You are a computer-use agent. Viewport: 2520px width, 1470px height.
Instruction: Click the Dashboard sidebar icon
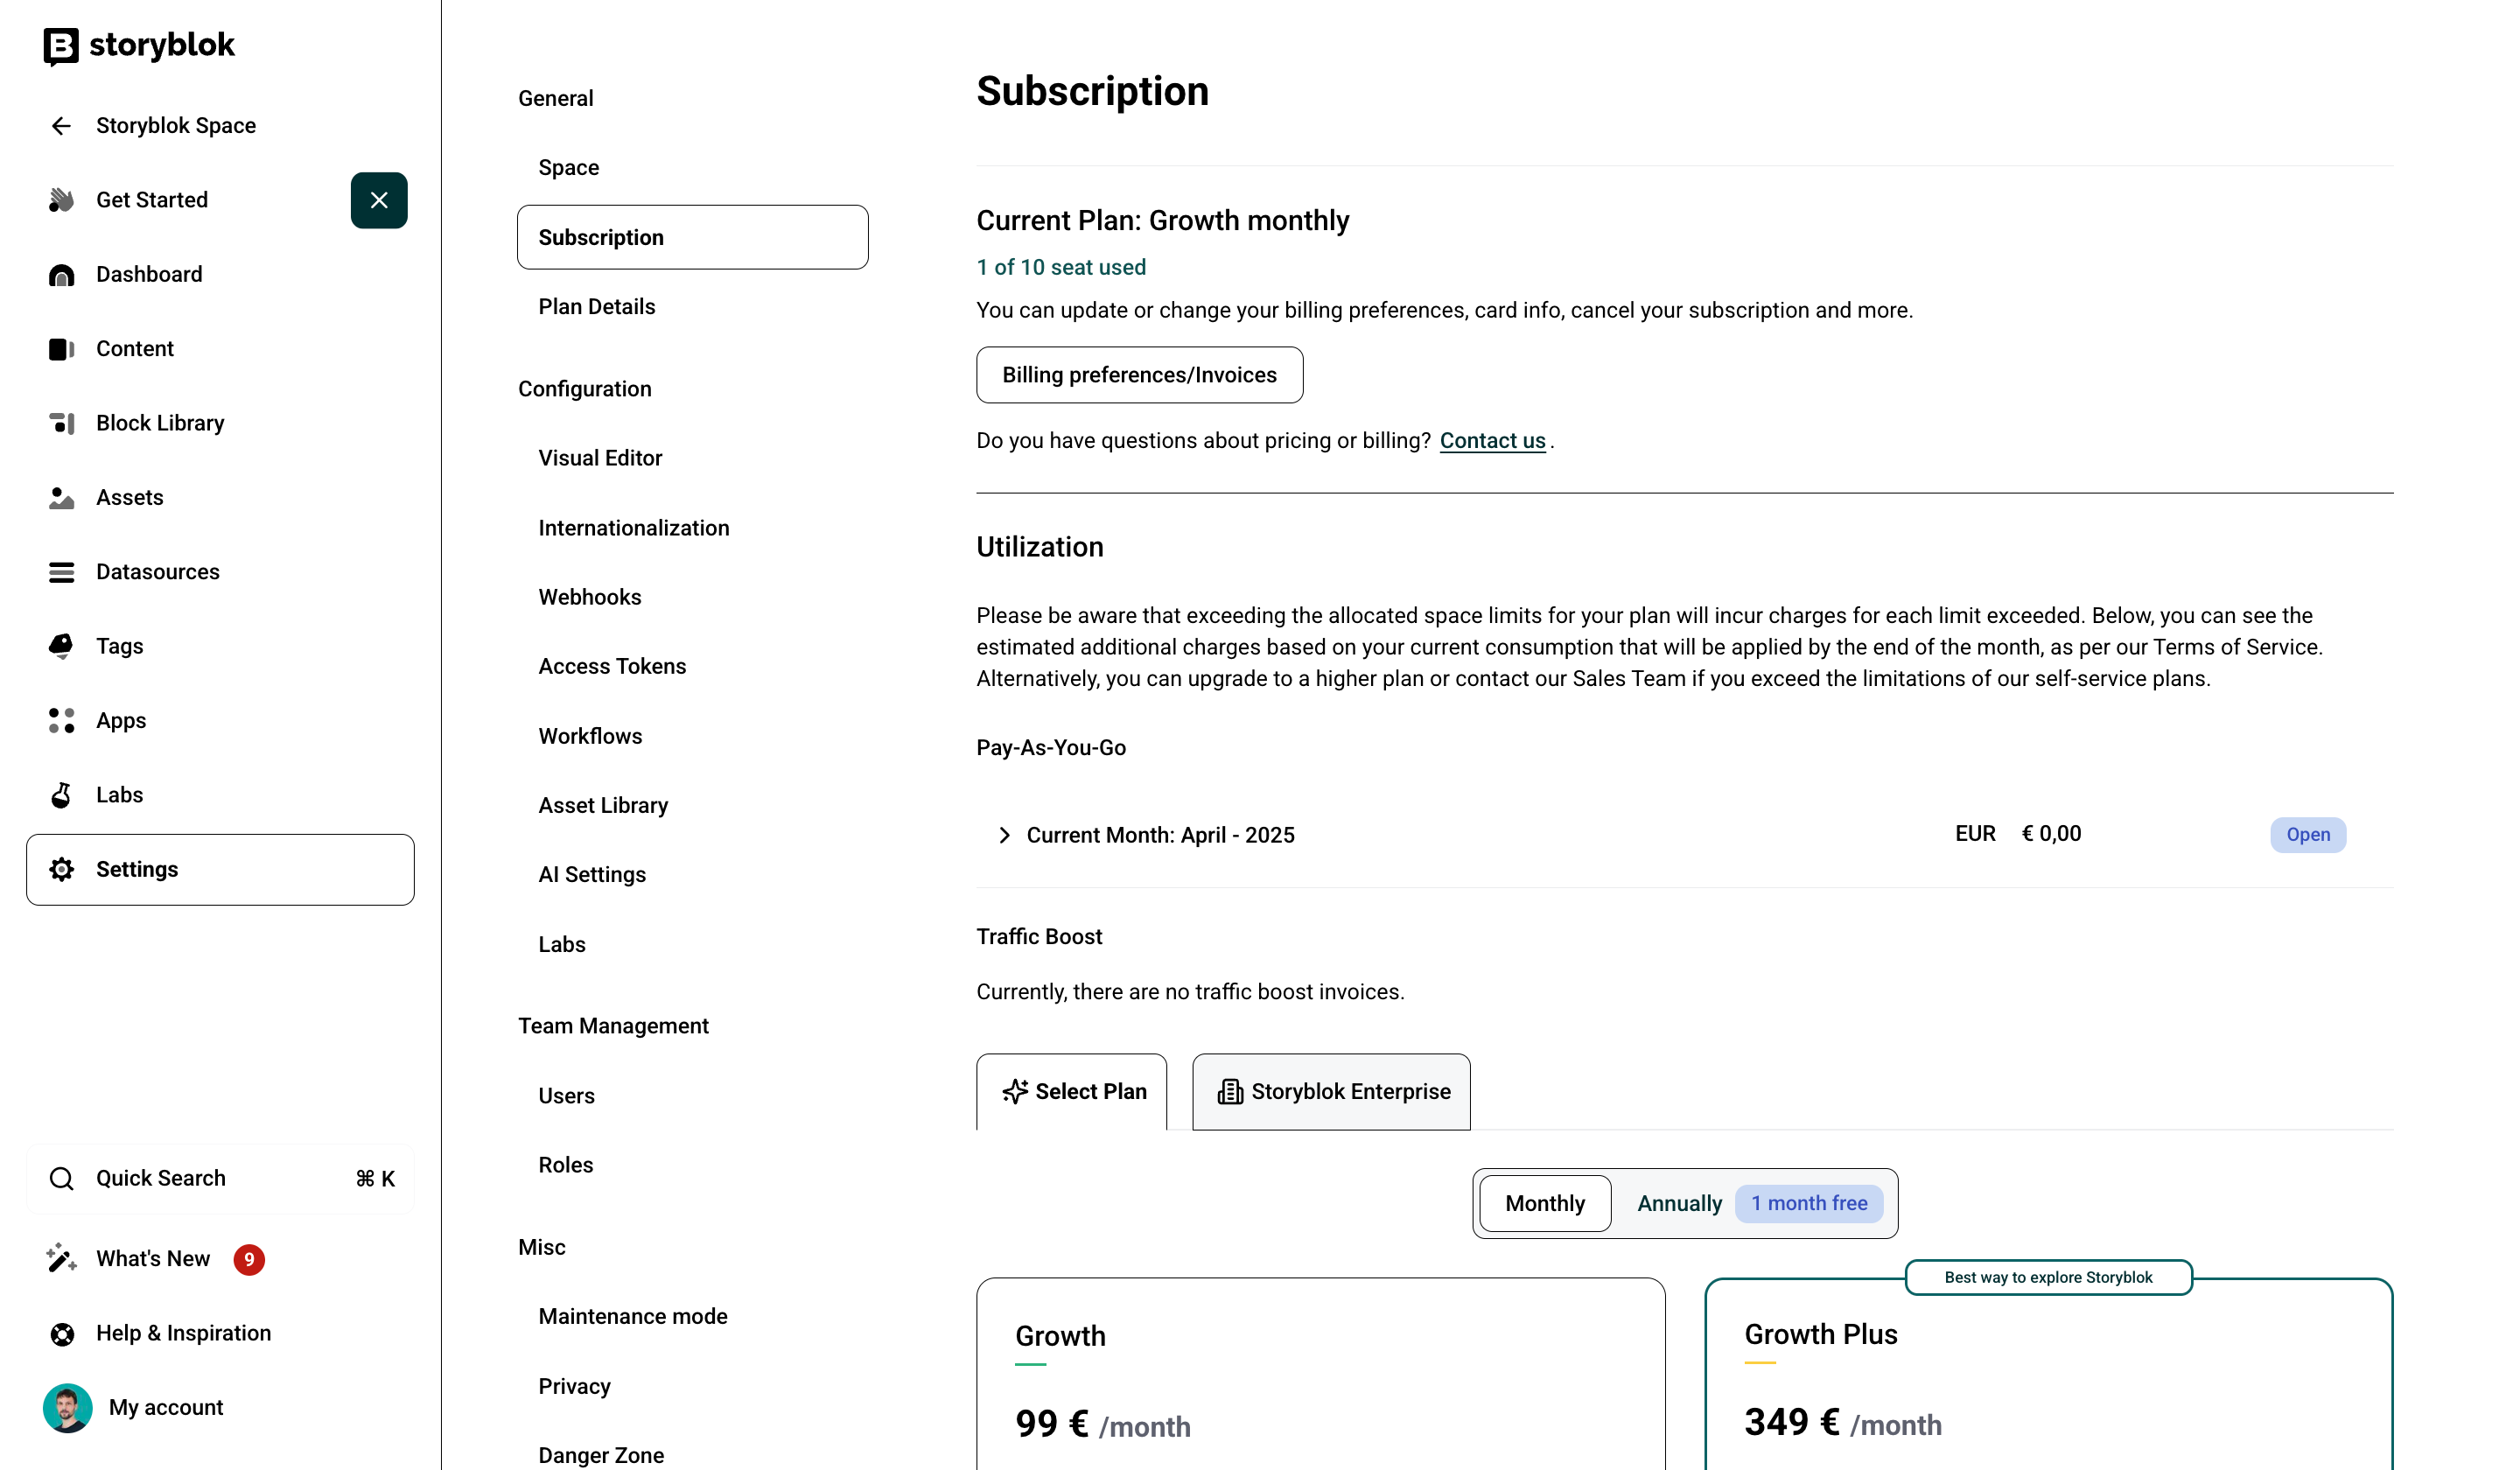(61, 275)
